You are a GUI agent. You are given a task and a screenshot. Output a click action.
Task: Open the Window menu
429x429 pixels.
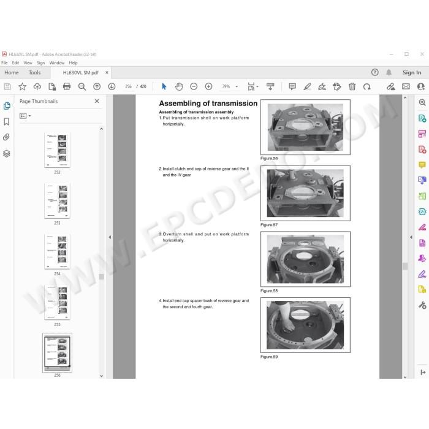click(x=56, y=63)
